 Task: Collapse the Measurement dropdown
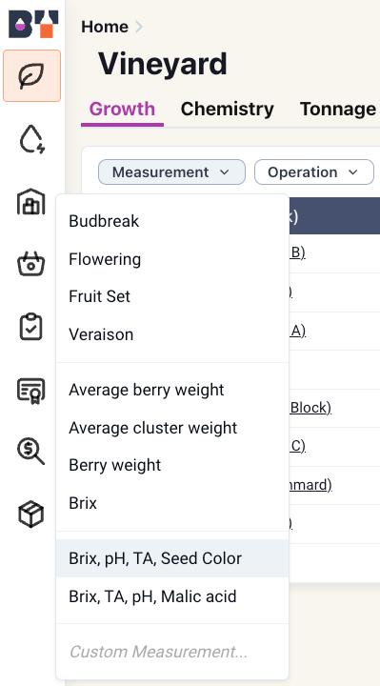(x=171, y=171)
